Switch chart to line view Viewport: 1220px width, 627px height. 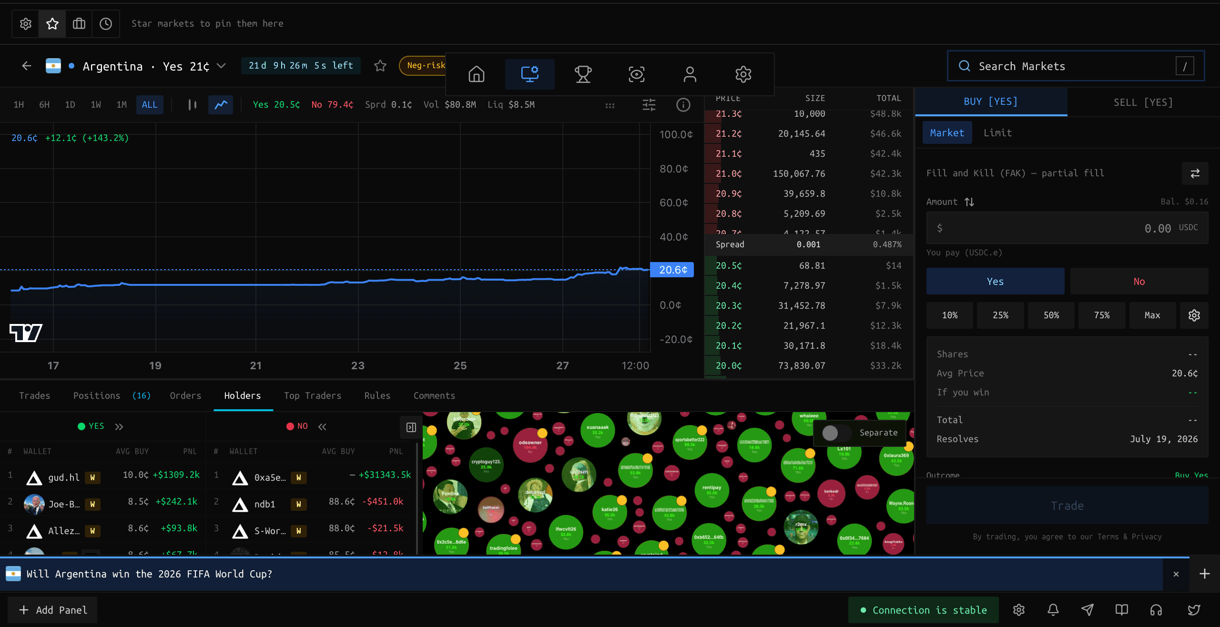tap(221, 105)
